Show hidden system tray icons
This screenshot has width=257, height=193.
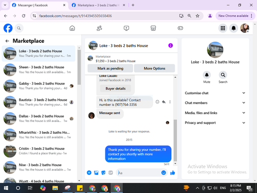(x=197, y=188)
